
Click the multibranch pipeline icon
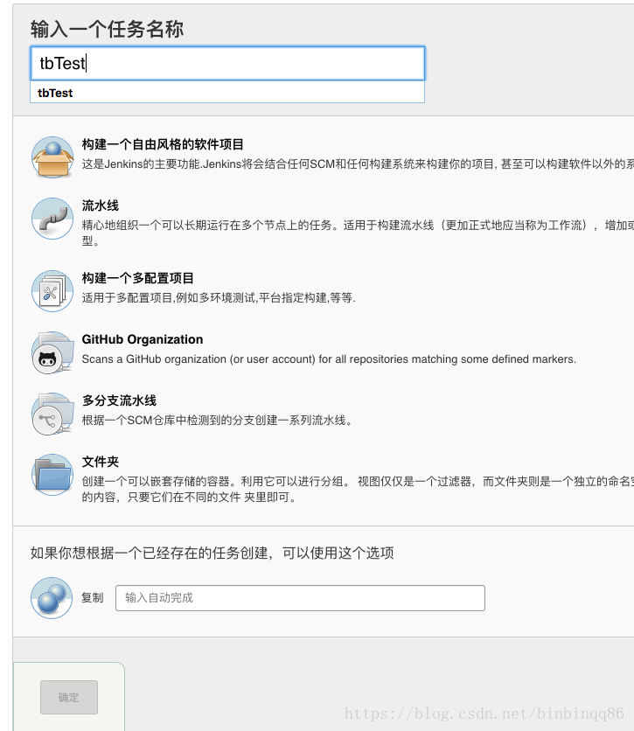pyautogui.click(x=52, y=414)
